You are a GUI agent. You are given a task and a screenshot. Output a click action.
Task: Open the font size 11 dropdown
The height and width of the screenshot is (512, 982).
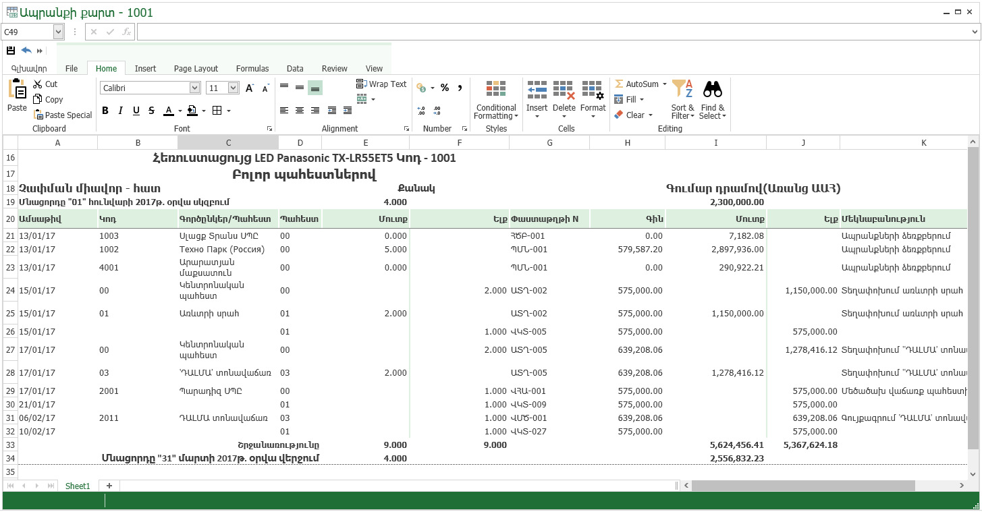(x=233, y=88)
